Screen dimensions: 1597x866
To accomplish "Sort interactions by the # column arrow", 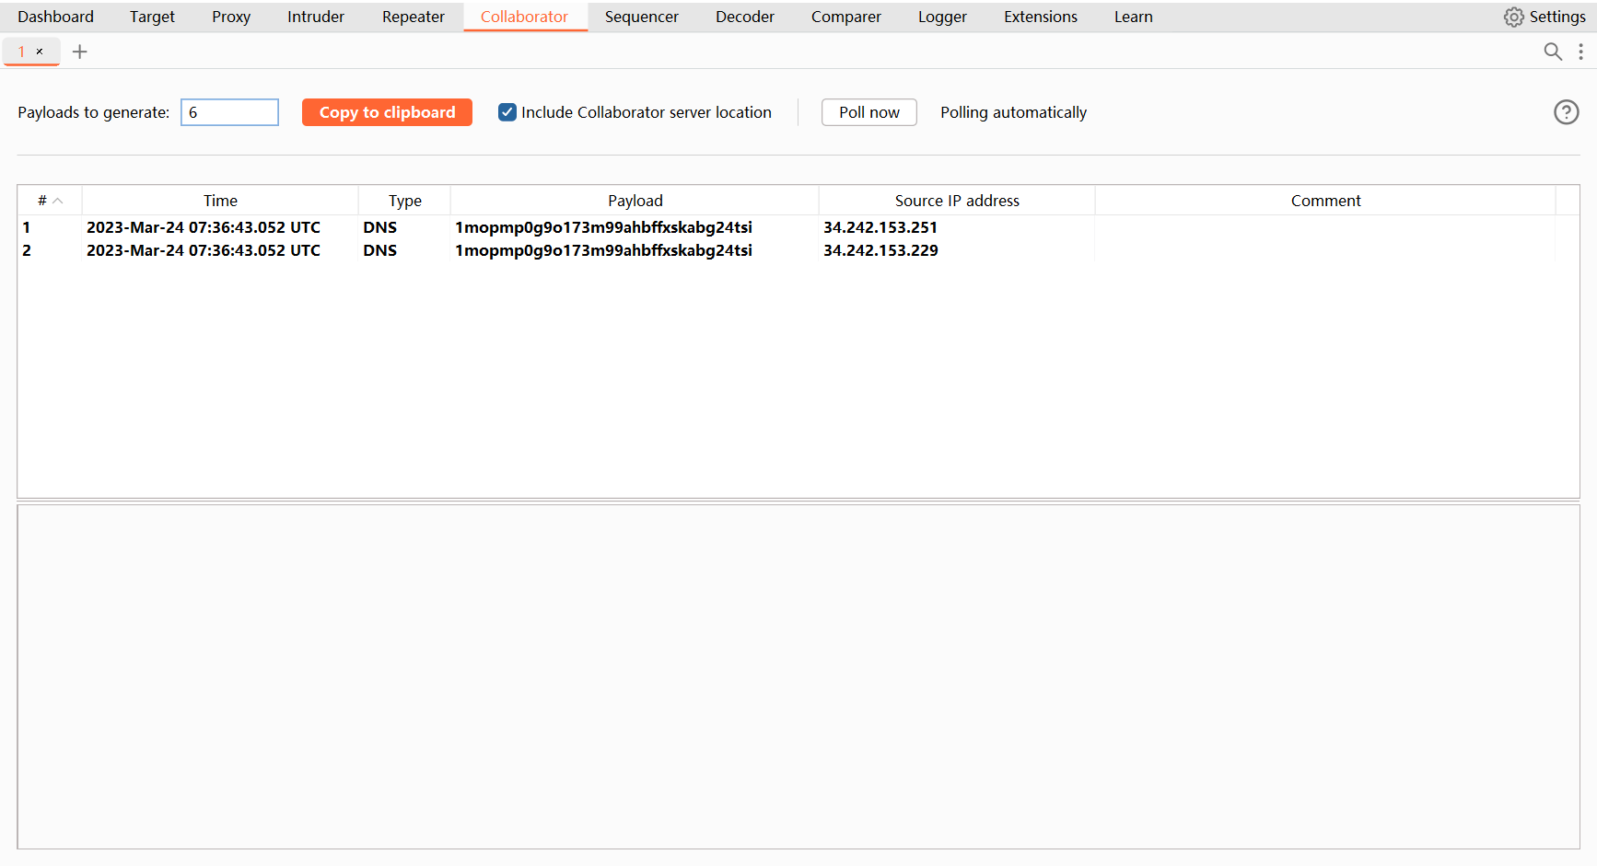I will (57, 201).
